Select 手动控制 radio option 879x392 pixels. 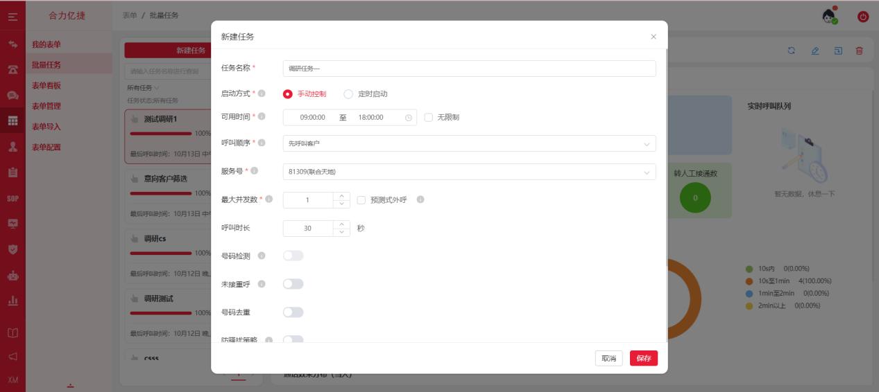305,94
